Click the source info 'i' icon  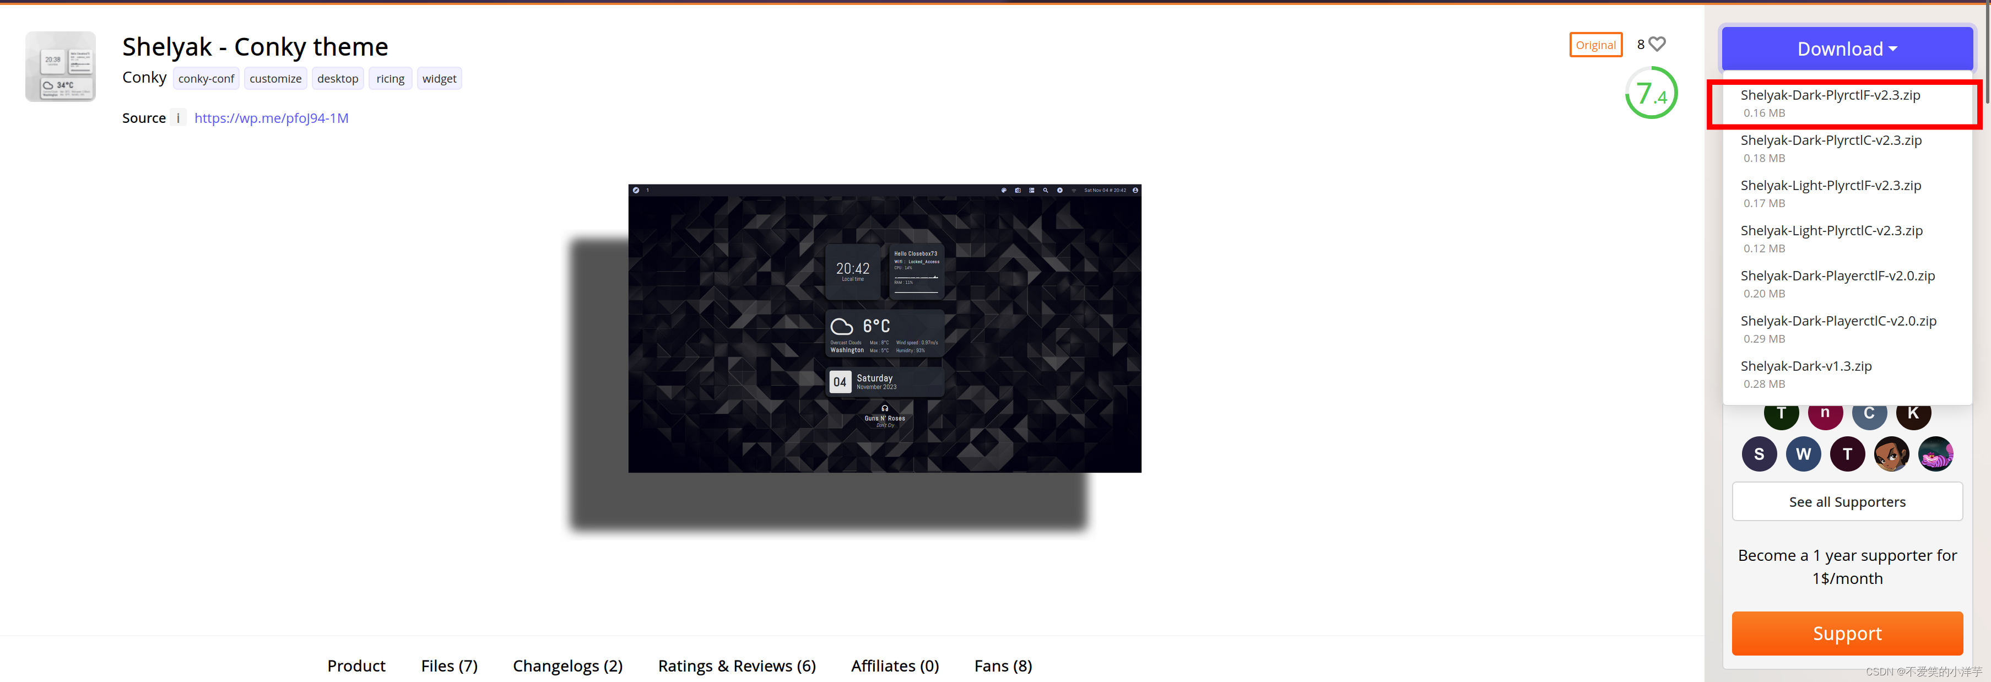click(x=178, y=117)
